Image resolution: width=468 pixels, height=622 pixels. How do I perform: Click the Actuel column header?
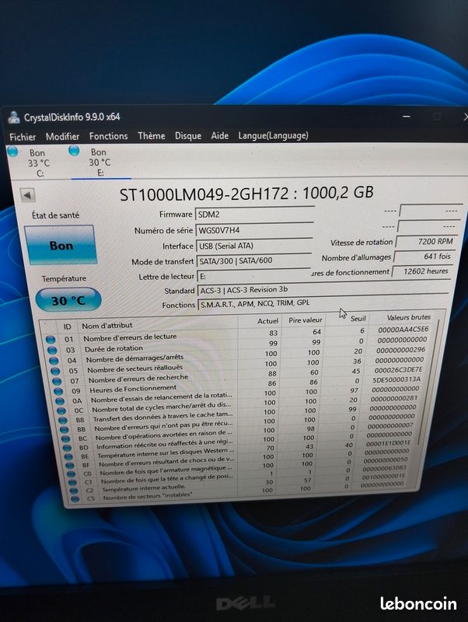point(267,321)
